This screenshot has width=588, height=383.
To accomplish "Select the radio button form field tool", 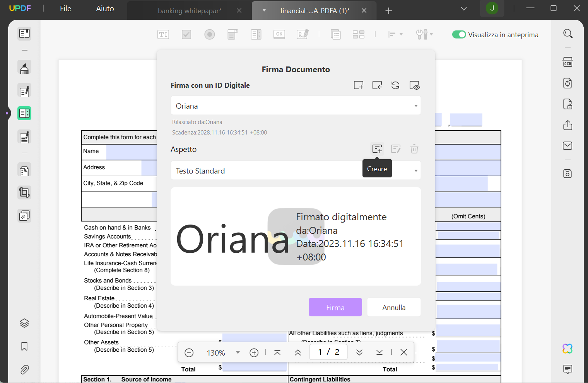I will point(210,34).
